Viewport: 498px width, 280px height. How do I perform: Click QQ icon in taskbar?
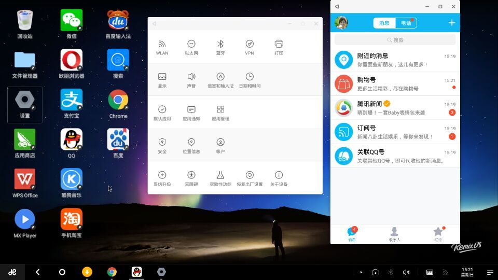pyautogui.click(x=136, y=272)
